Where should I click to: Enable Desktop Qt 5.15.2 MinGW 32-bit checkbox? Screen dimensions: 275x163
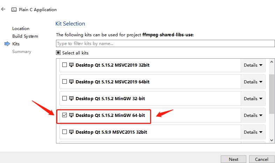point(64,98)
